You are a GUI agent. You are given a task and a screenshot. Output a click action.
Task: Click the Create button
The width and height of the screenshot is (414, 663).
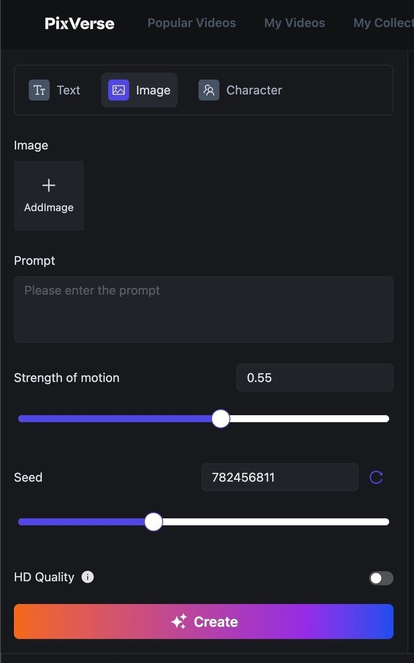(204, 622)
